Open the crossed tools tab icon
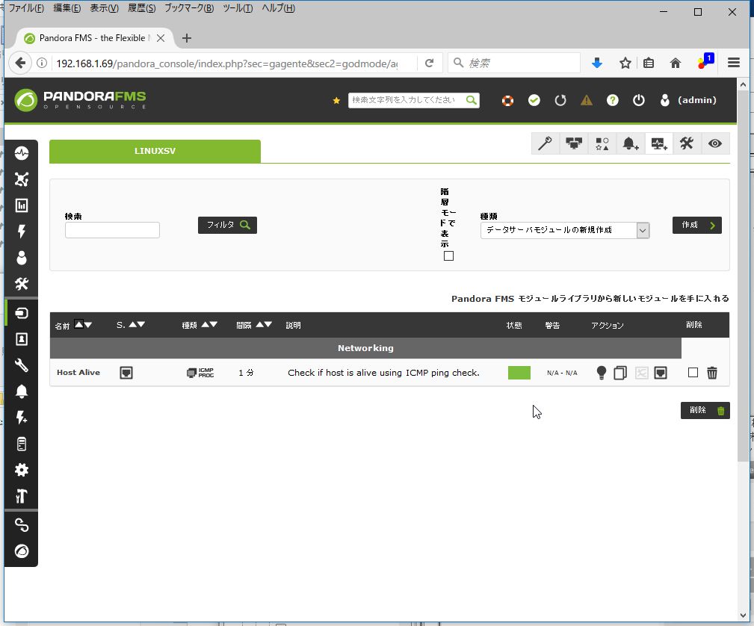The width and height of the screenshot is (754, 626). click(x=687, y=143)
